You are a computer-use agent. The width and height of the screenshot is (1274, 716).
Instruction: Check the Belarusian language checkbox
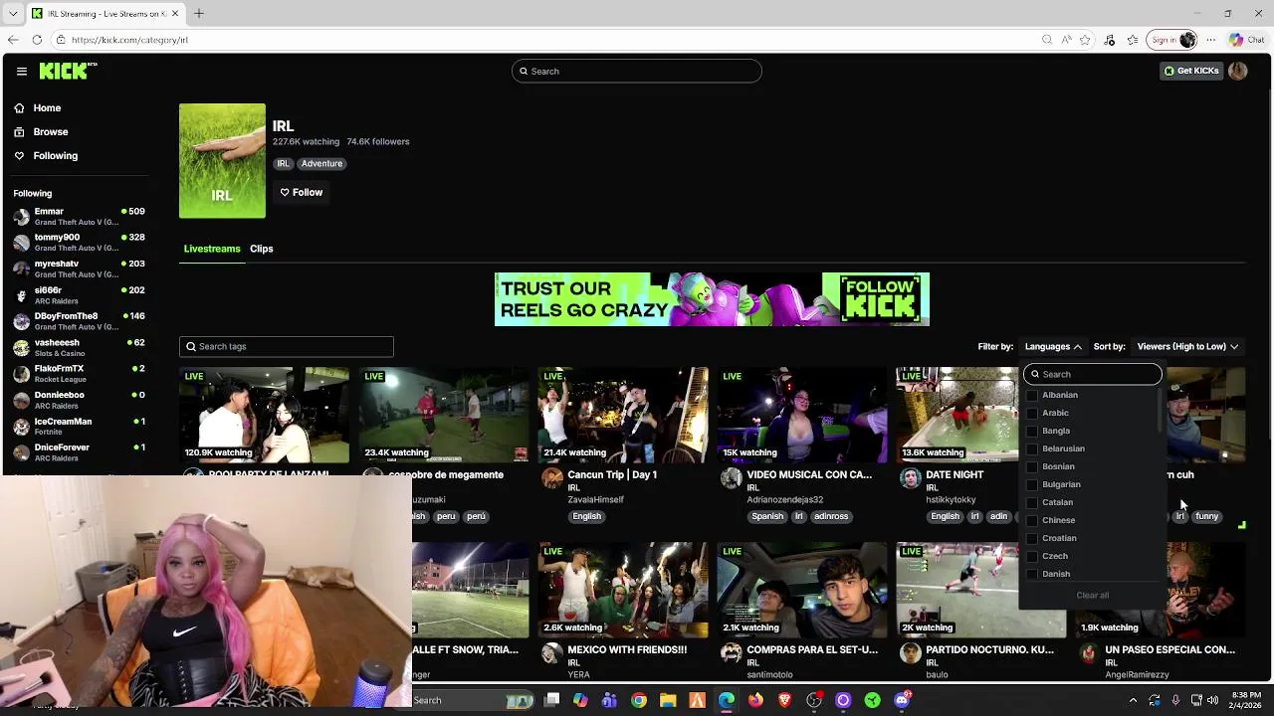pos(1032,449)
